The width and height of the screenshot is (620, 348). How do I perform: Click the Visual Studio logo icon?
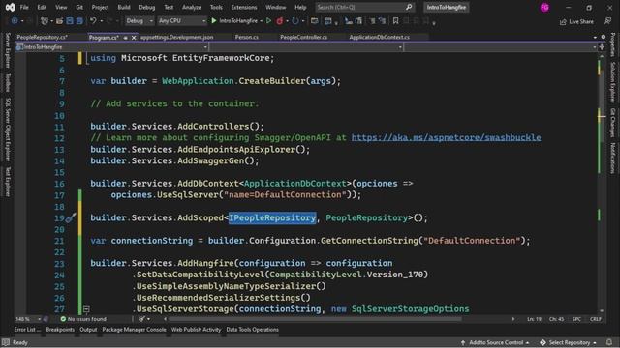[x=10, y=7]
